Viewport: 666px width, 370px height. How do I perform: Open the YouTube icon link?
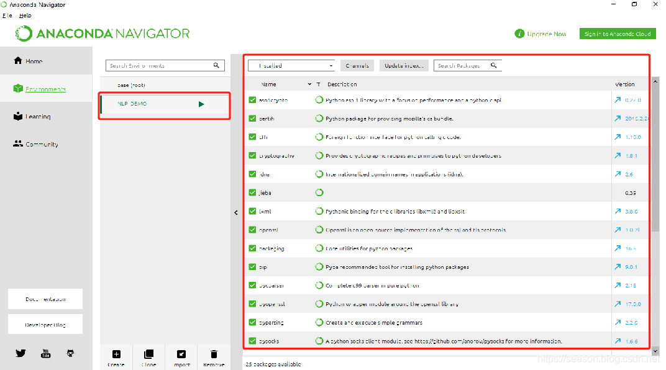click(45, 353)
